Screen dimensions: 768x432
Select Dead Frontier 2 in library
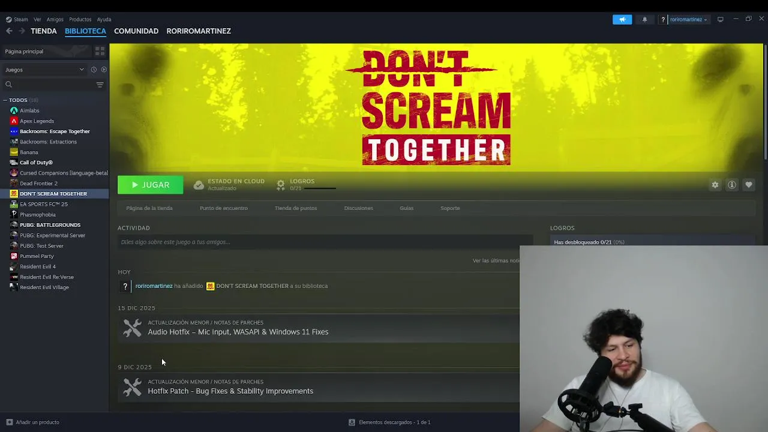[38, 184]
